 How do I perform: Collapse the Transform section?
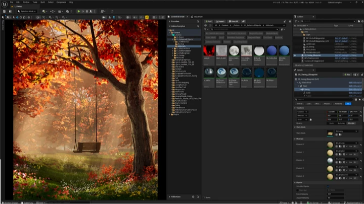tap(295, 108)
